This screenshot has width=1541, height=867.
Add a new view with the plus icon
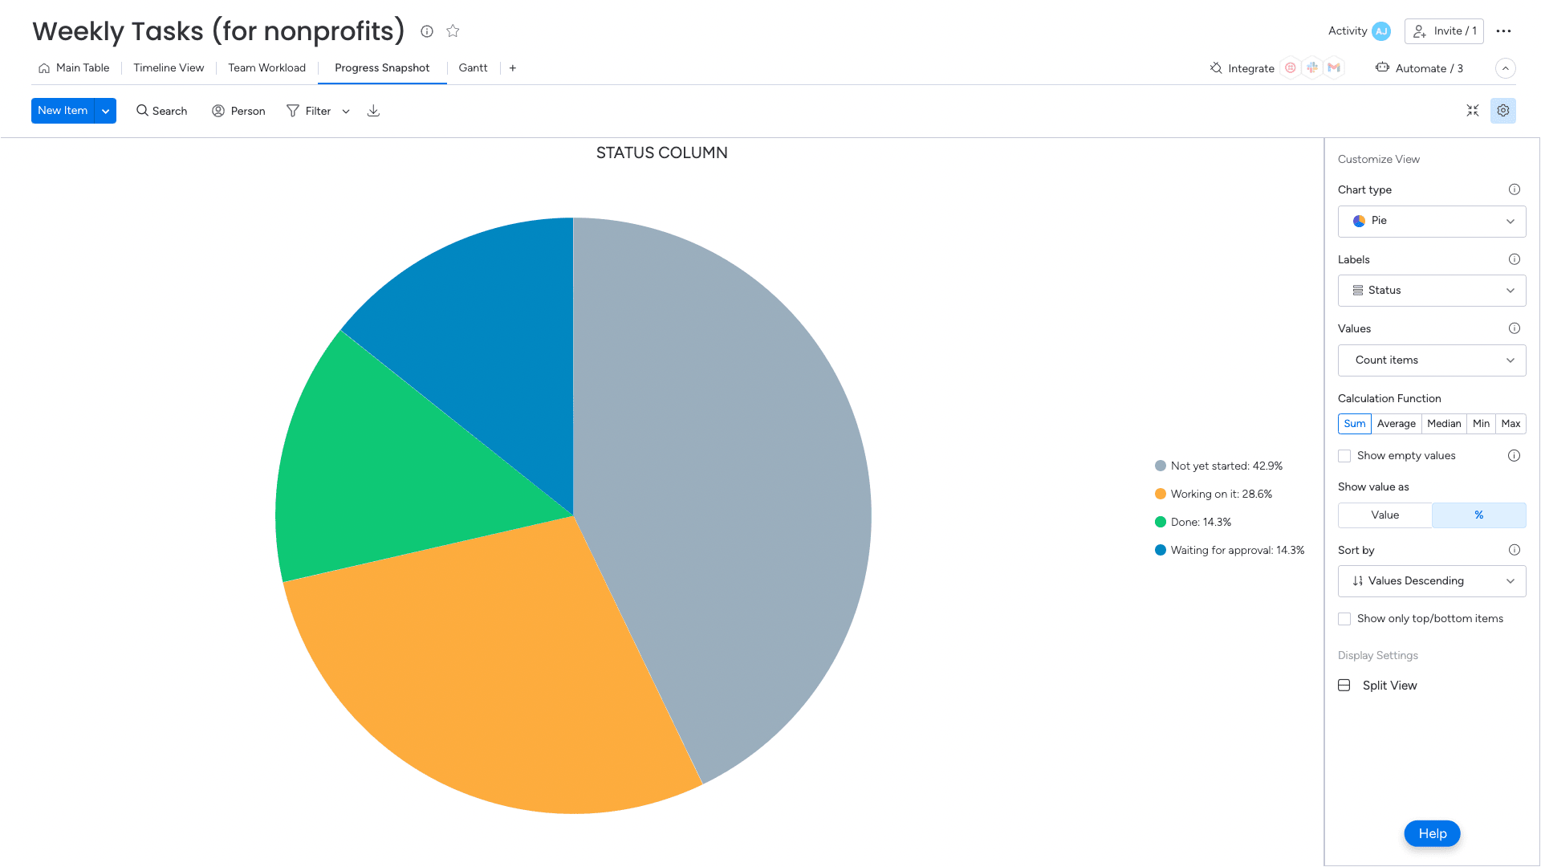click(x=513, y=68)
